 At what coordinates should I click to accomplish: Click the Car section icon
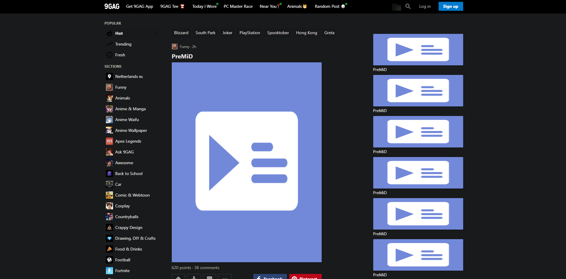(109, 184)
